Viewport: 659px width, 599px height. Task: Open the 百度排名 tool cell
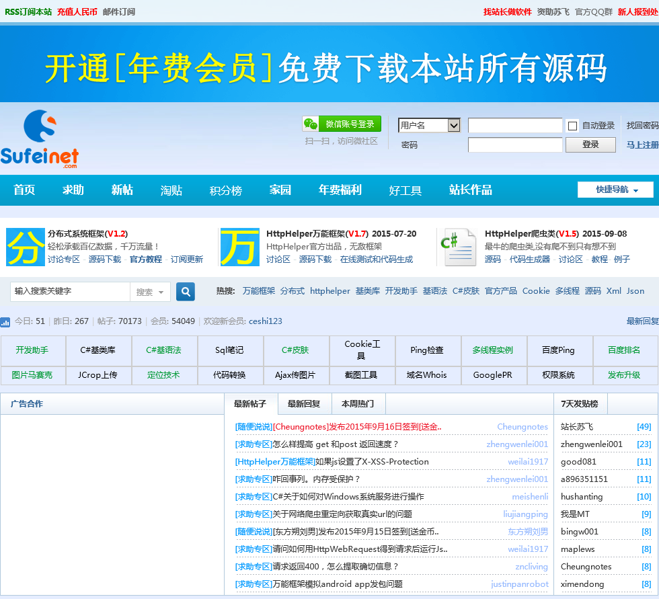[624, 350]
